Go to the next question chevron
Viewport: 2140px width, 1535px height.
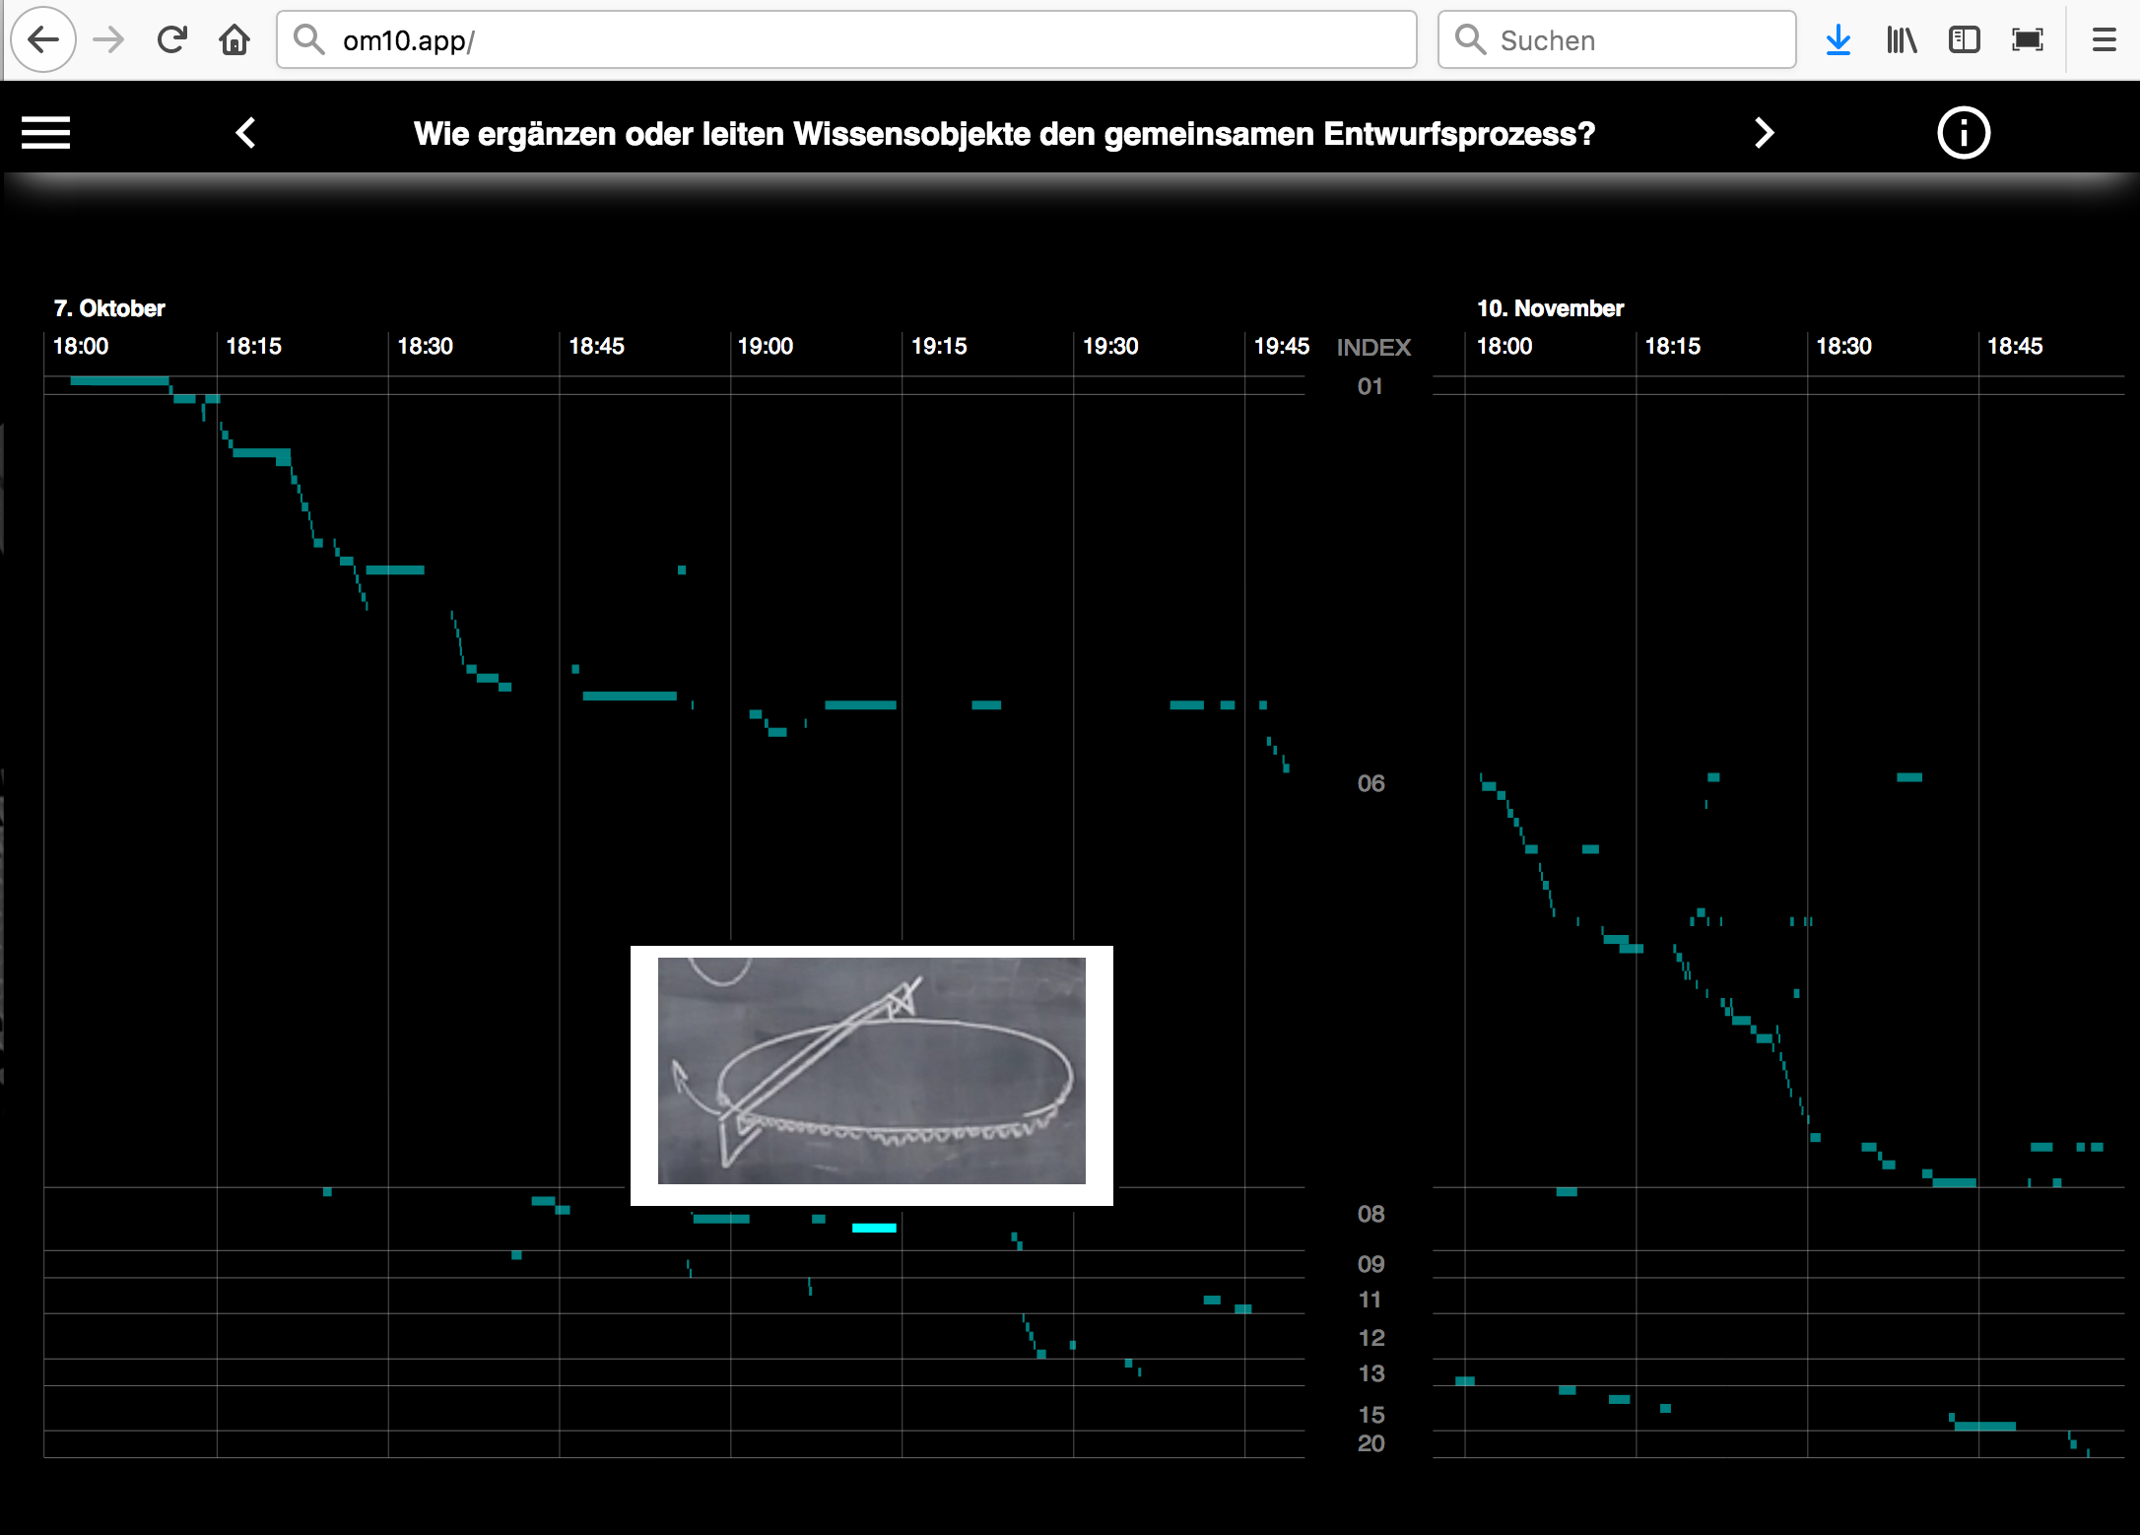click(1765, 132)
